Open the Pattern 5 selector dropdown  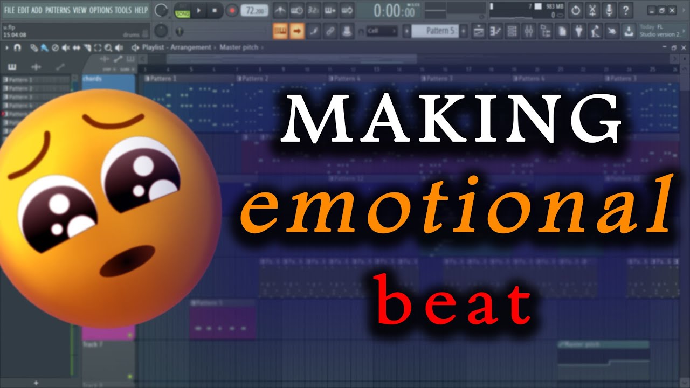(x=435, y=31)
